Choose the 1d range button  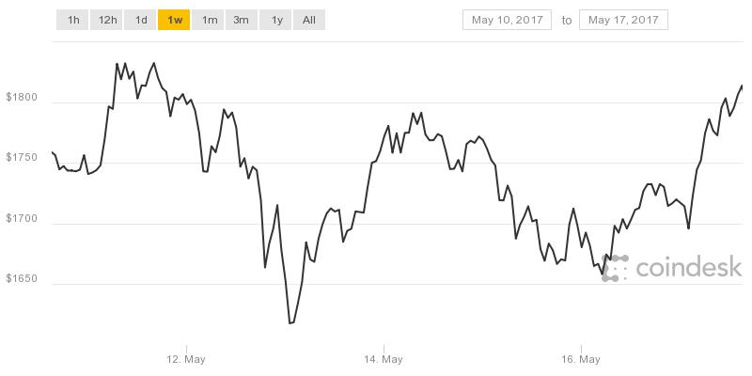tap(141, 20)
